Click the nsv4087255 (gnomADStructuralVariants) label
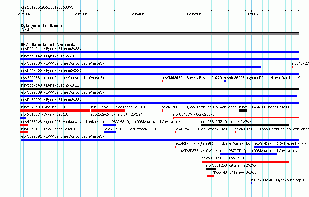309x197 pixels. point(259,151)
